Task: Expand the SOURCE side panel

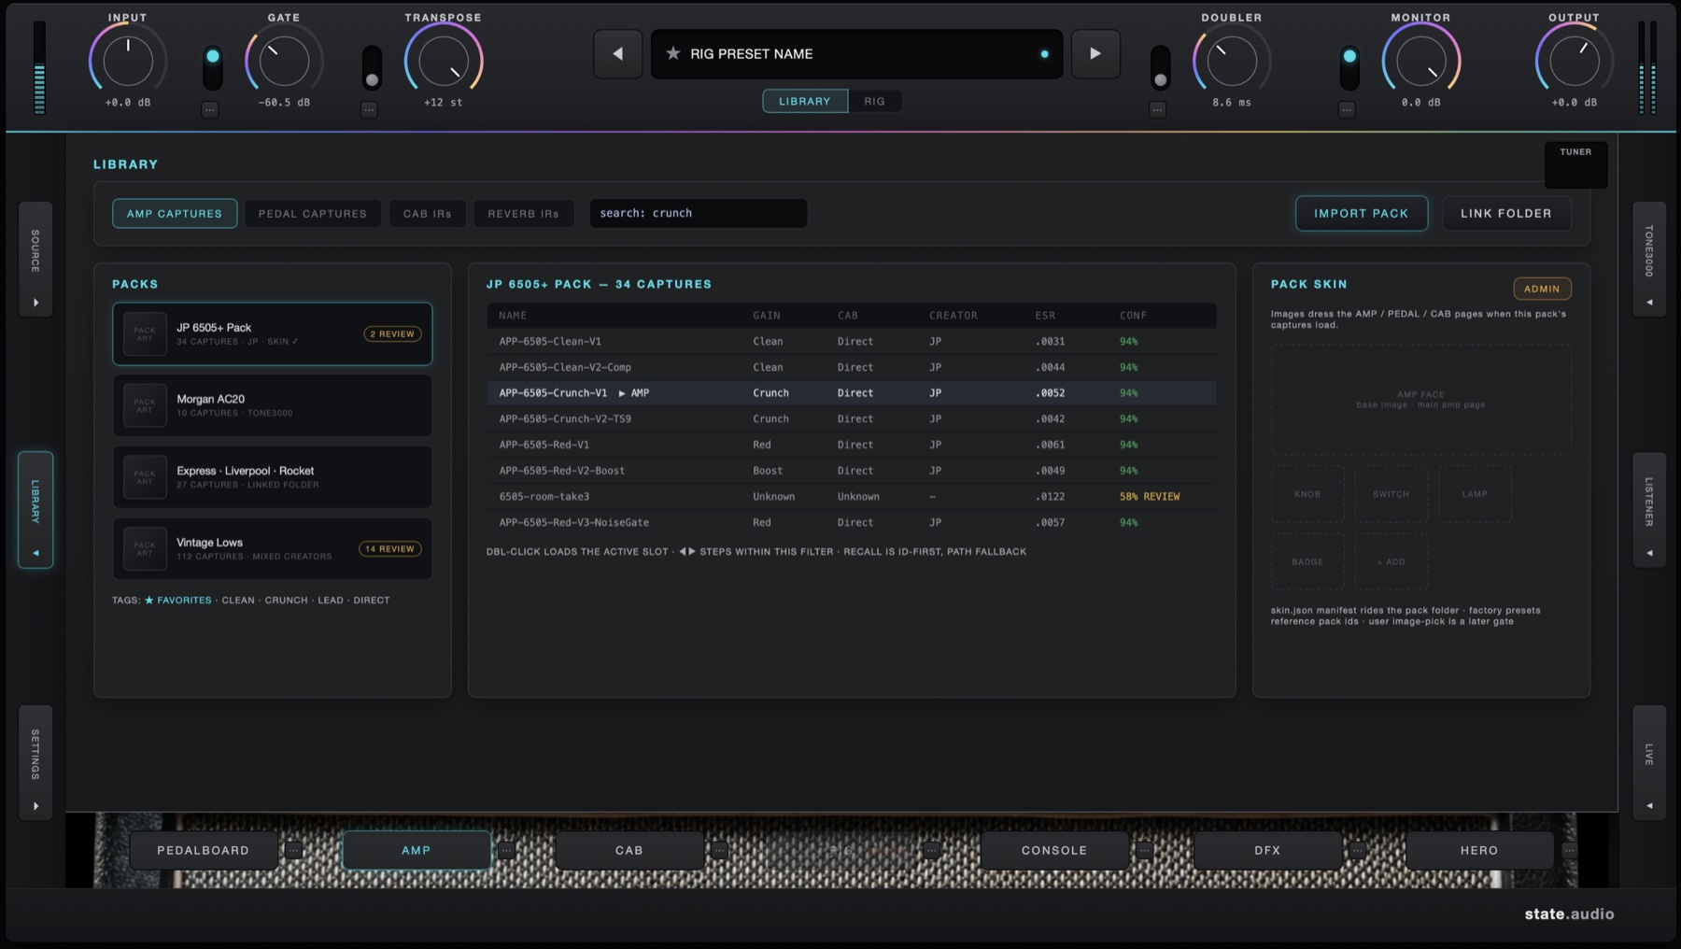Action: [x=35, y=259]
